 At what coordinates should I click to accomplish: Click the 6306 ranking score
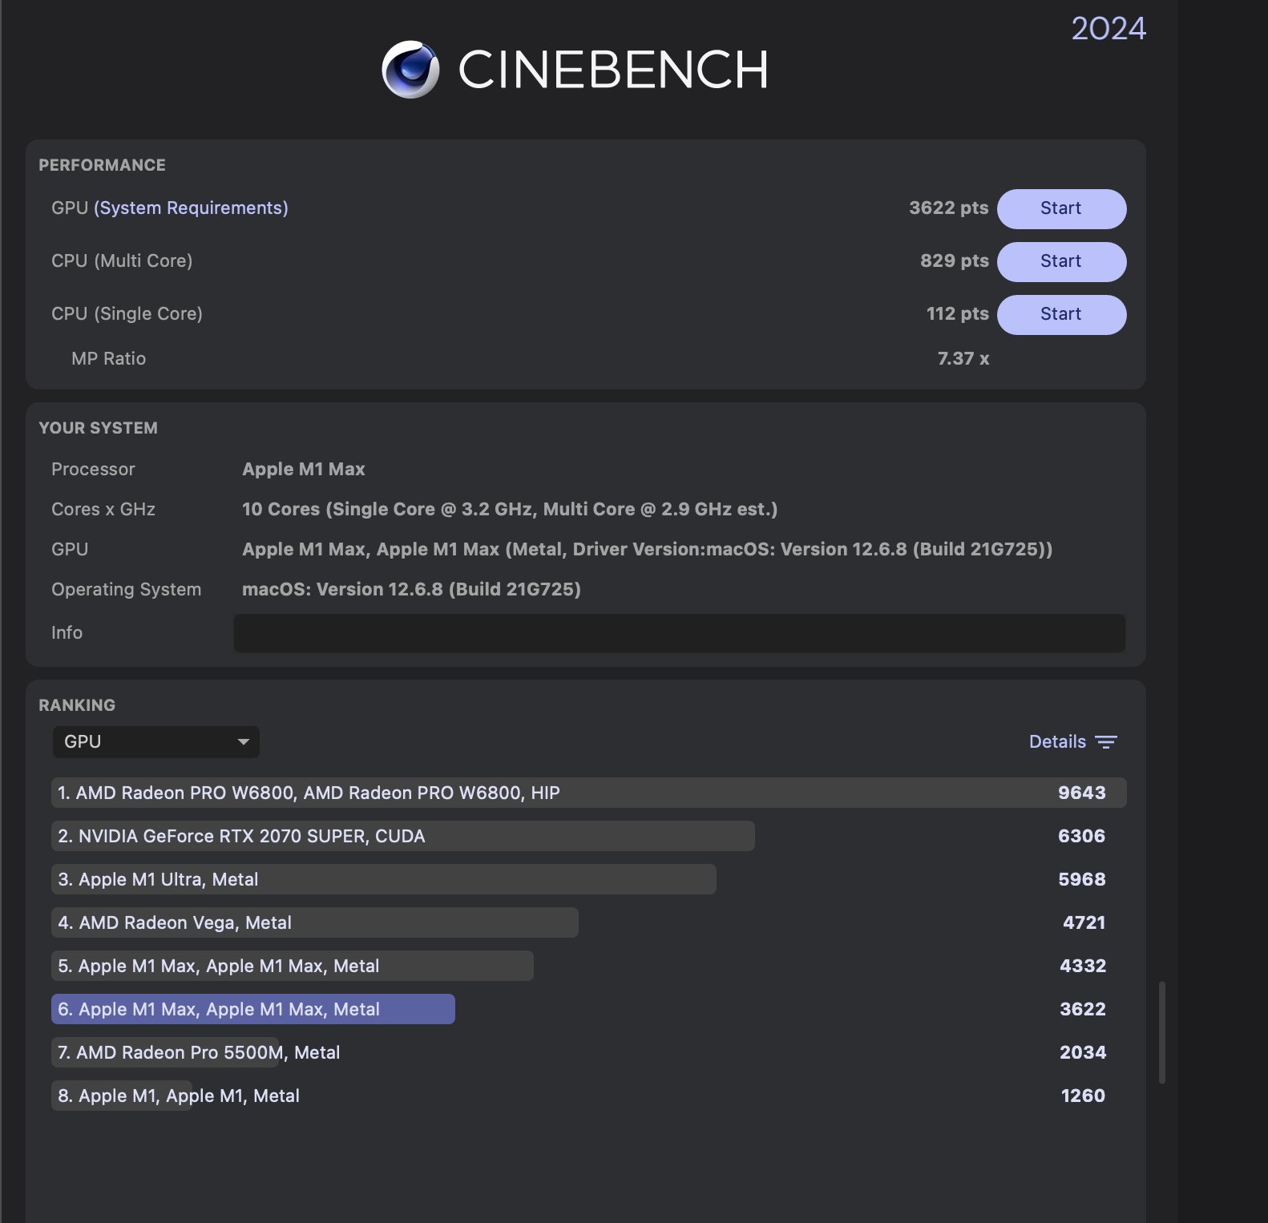[x=1082, y=836]
